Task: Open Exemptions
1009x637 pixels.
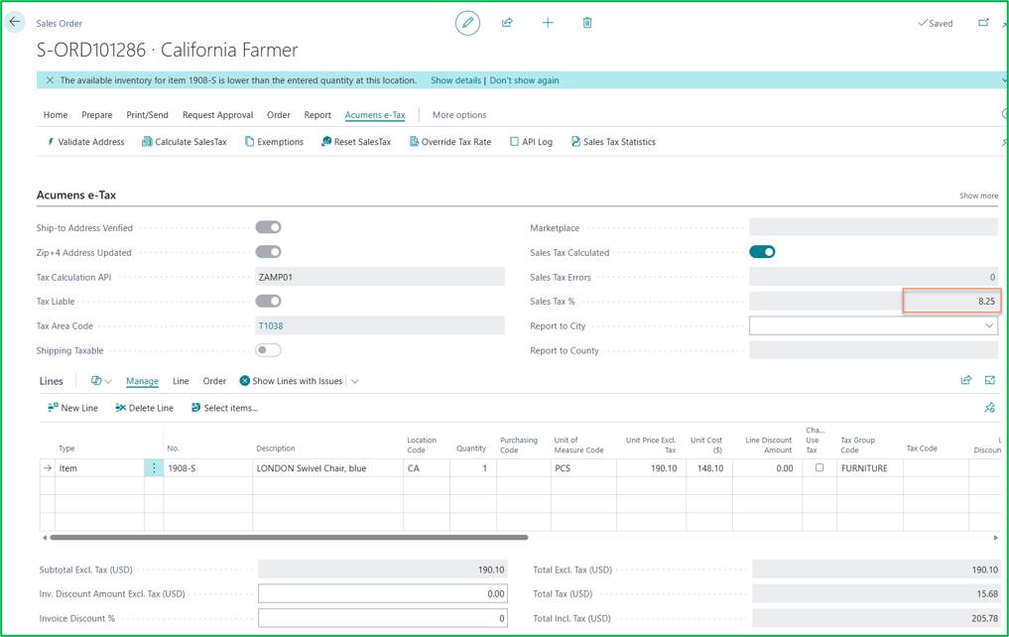Action: (x=274, y=142)
